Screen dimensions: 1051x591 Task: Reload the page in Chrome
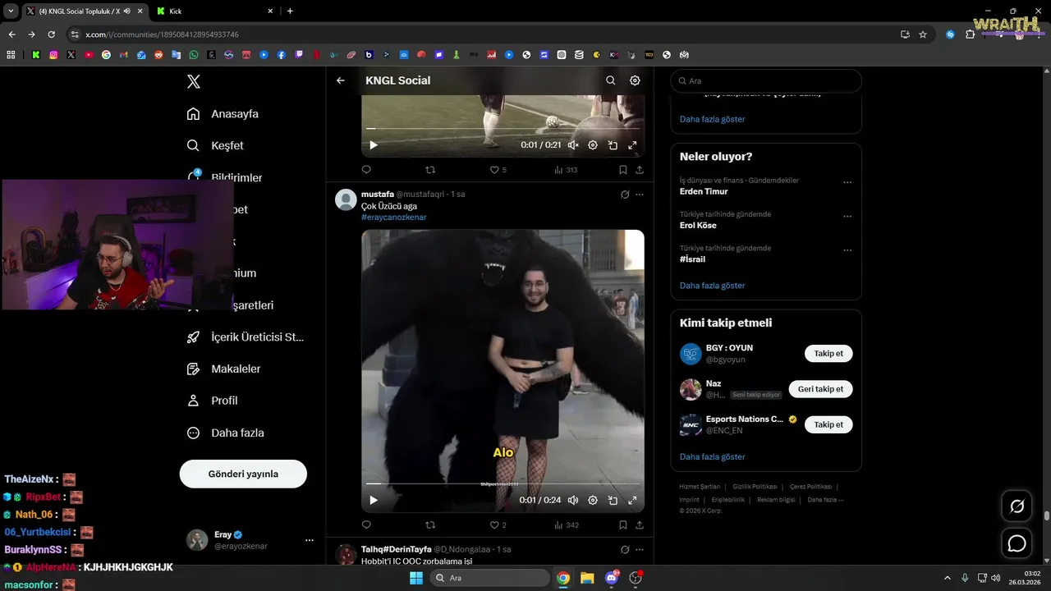pyautogui.click(x=51, y=34)
